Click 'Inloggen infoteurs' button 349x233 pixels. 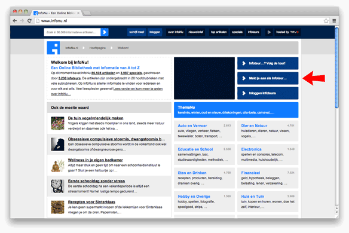pyautogui.click(x=268, y=93)
